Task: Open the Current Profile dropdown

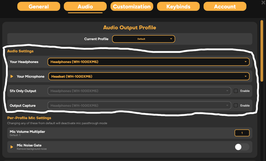Action: click(143, 39)
